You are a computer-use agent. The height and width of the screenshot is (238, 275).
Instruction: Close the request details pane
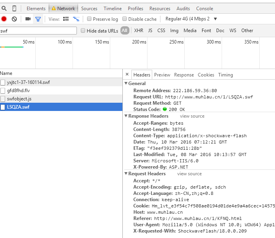(127, 74)
